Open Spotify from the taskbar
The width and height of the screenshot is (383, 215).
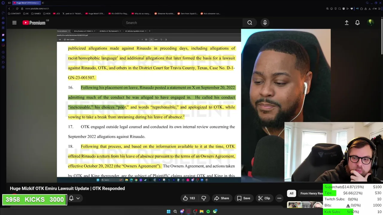tap(208, 211)
